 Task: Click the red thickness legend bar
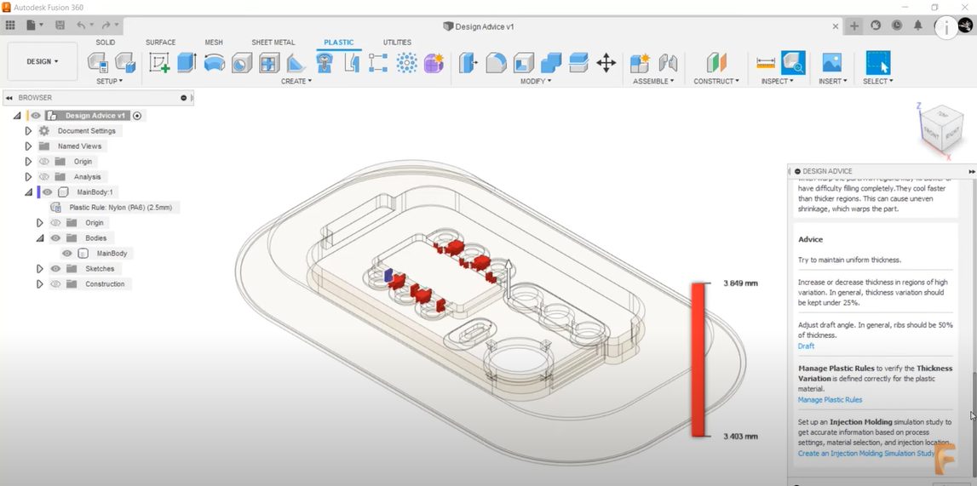(698, 360)
